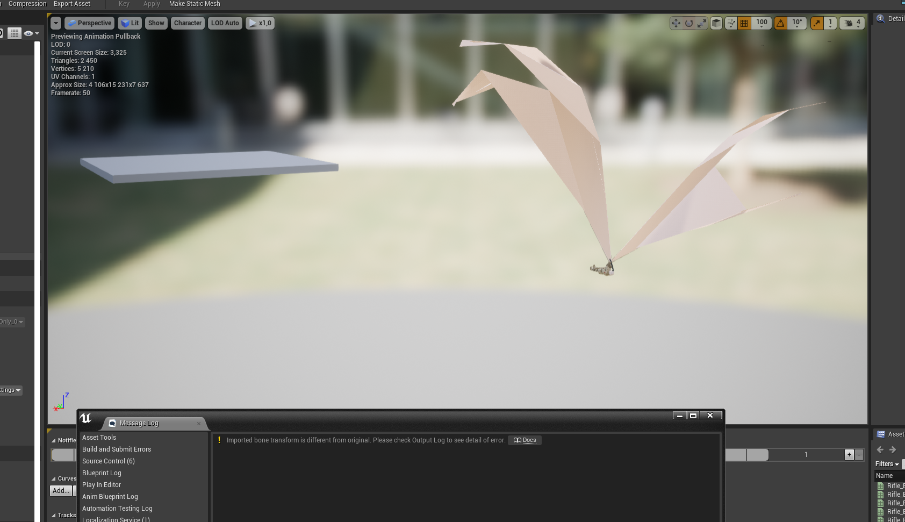This screenshot has height=522, width=905.
Task: Click the list view icon in left panel
Action: tap(14, 33)
